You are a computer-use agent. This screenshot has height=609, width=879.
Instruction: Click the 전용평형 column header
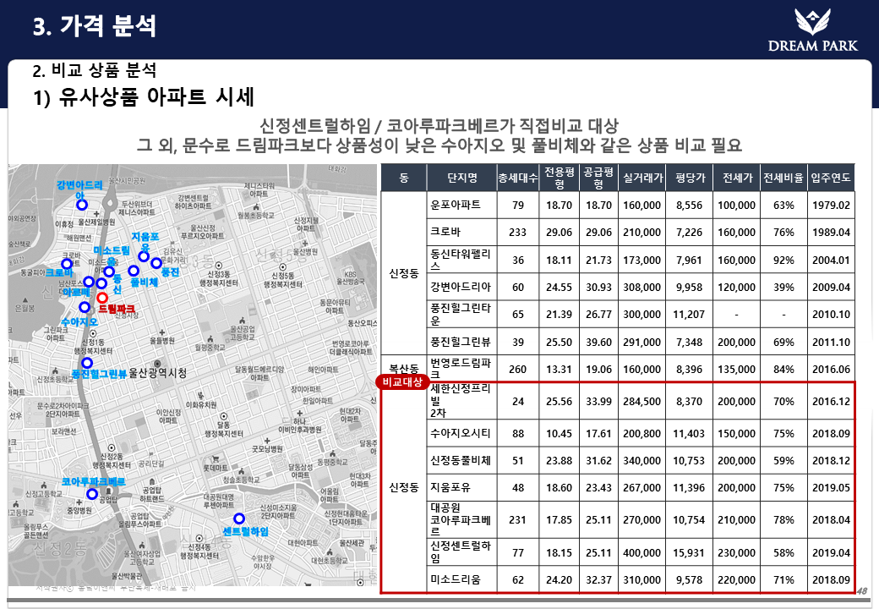[559, 178]
